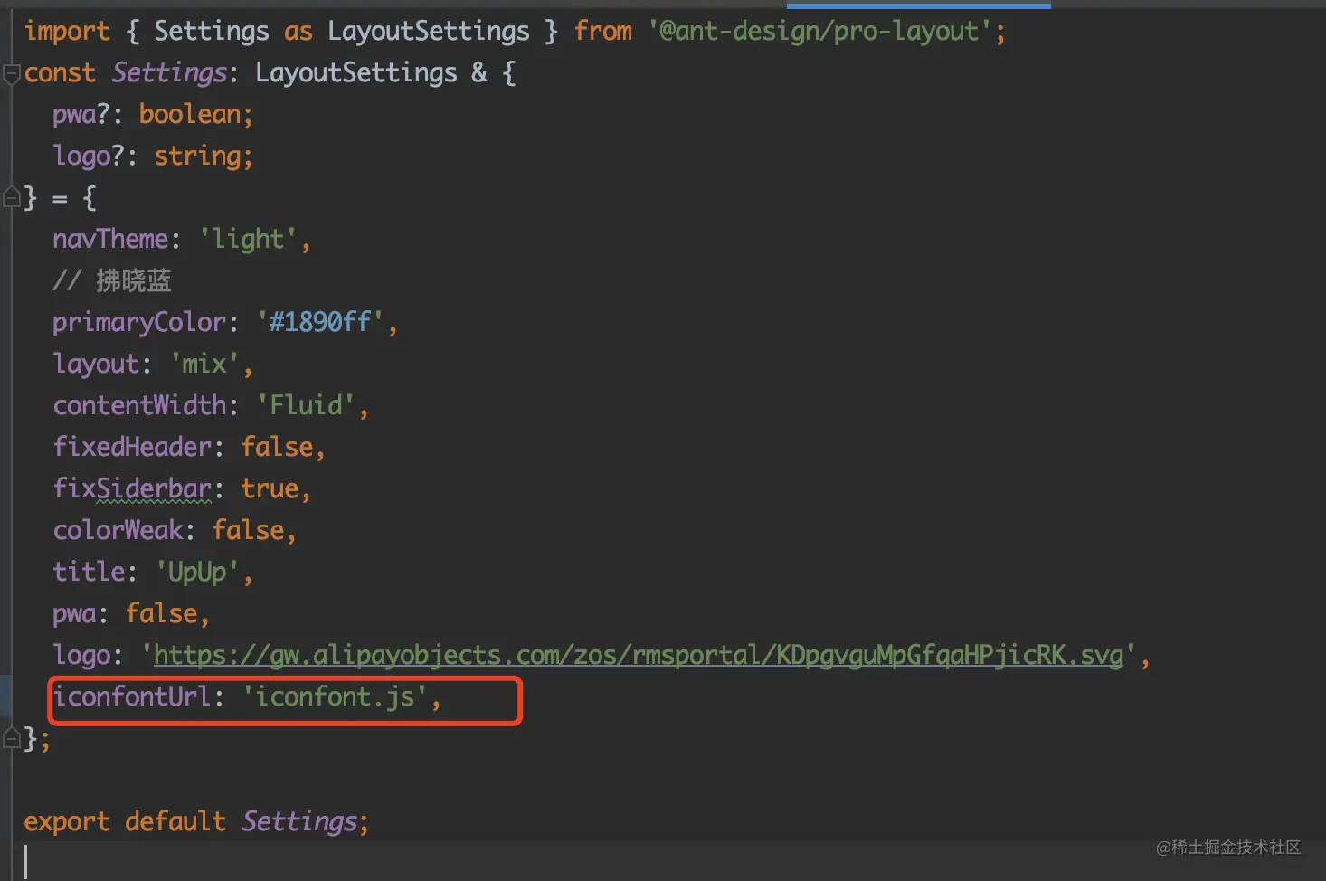This screenshot has height=881, width=1326.
Task: Click 'LayoutSettings' type in const line
Action: tap(356, 72)
